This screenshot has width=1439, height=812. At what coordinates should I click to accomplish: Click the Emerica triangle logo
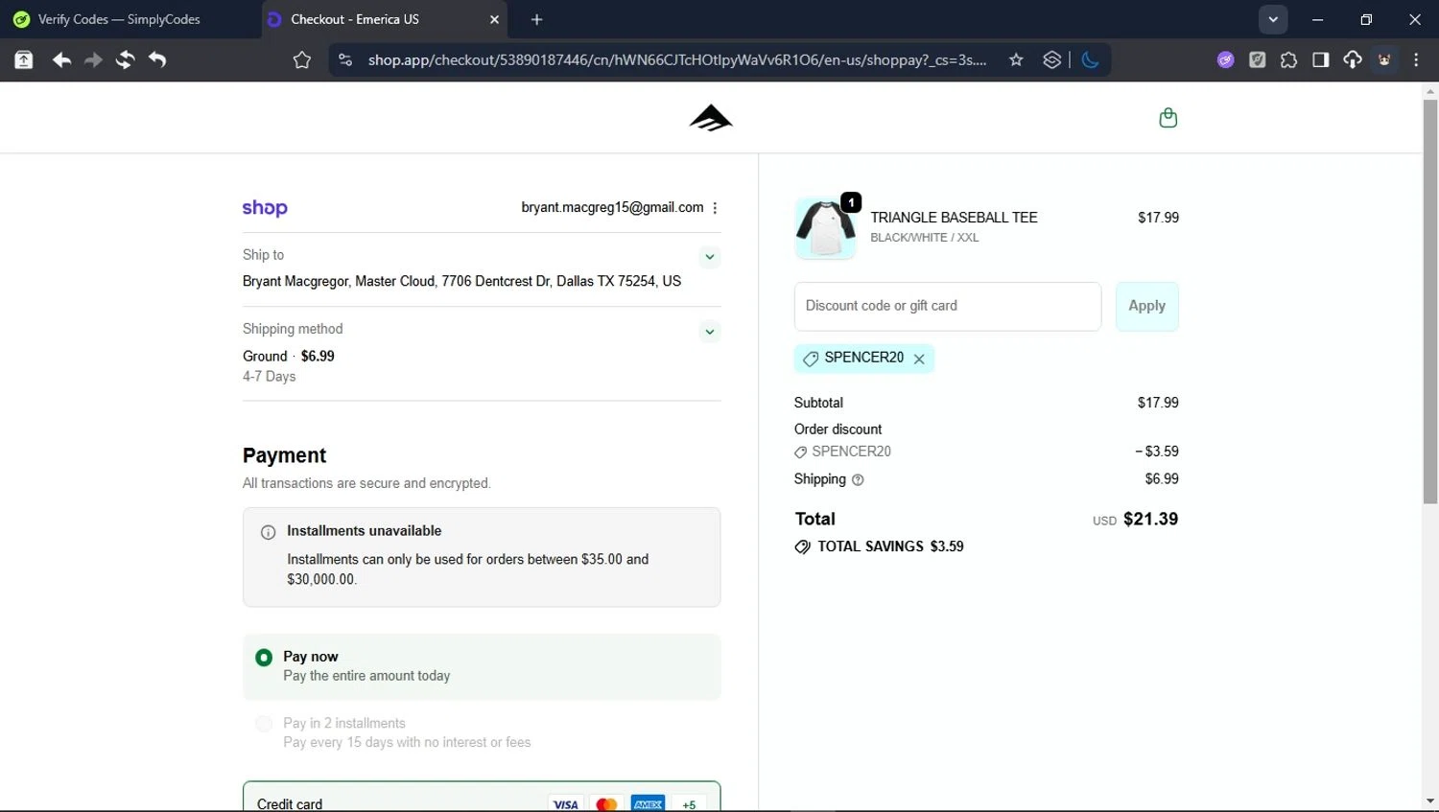tap(711, 118)
